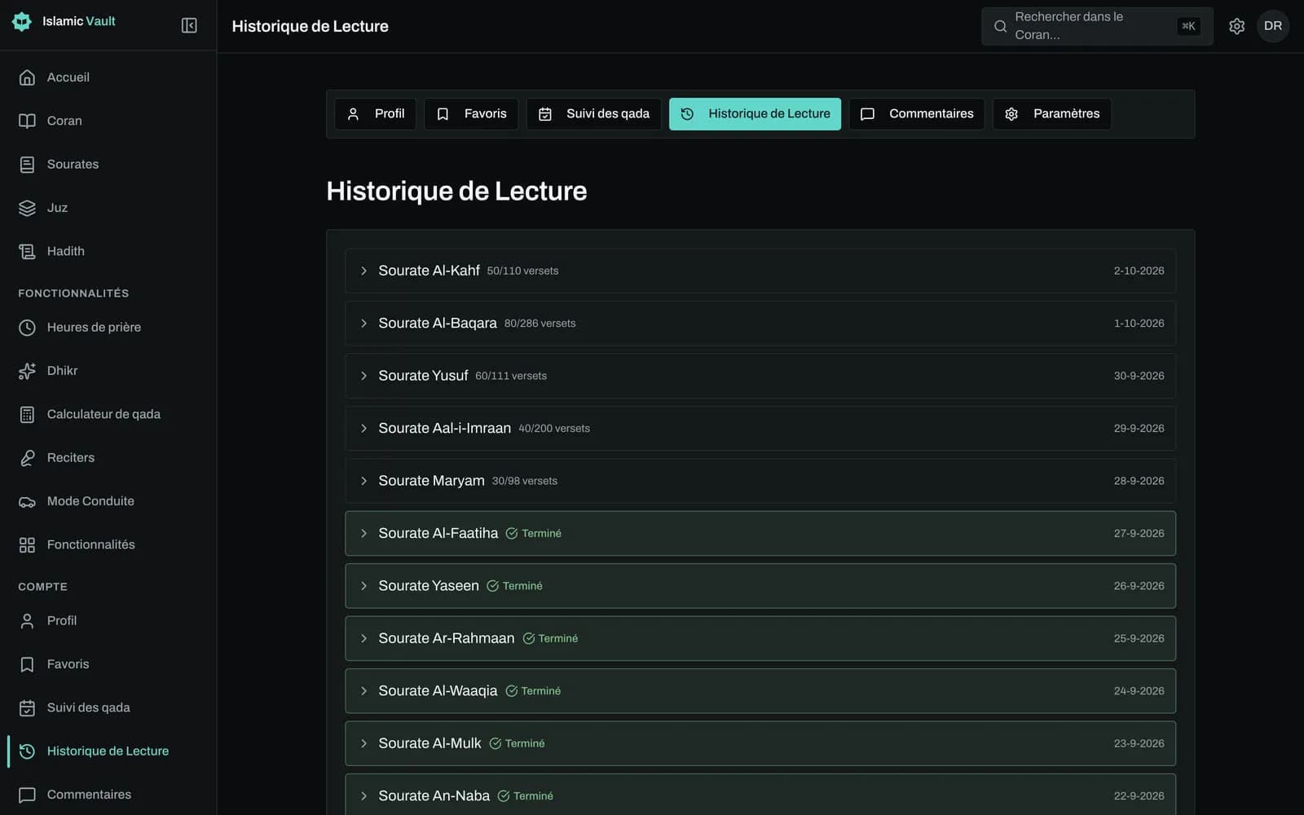Click the Fonctionnalités grid icon
This screenshot has width=1304, height=815.
[27, 544]
